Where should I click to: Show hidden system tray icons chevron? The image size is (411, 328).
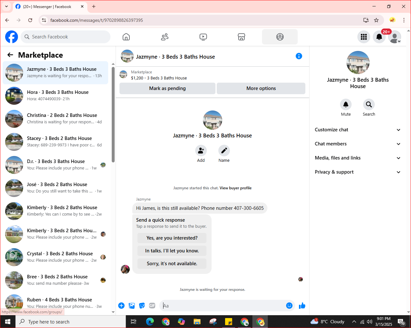pyautogui.click(x=354, y=322)
